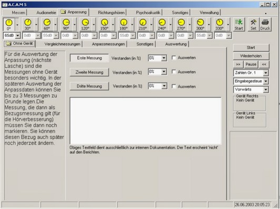Open the Sonstiges sub-tab beside Anpassmessungen
The height and width of the screenshot is (209, 280).
point(145,44)
